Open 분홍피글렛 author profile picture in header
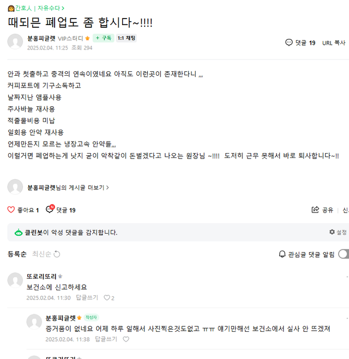This screenshot has width=349, height=359. [x=15, y=42]
